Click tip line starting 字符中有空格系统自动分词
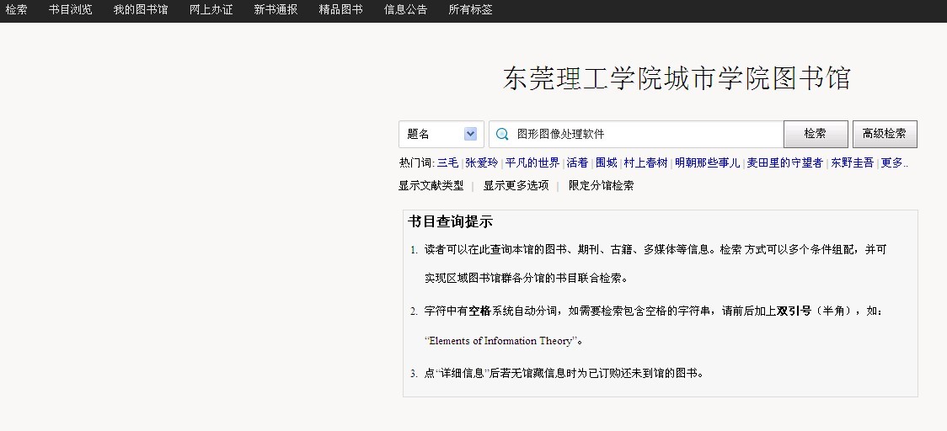The height and width of the screenshot is (431, 947). 654,326
